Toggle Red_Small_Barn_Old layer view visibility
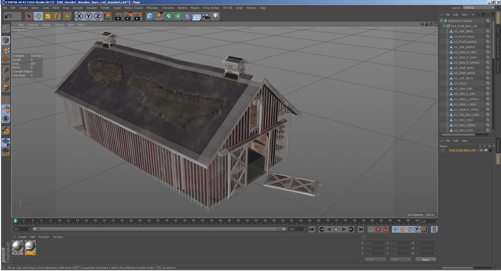 (486, 150)
